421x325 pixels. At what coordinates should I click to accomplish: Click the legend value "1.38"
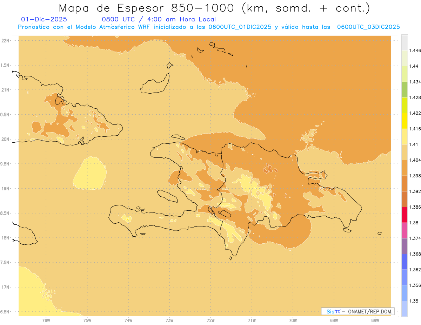(x=414, y=223)
